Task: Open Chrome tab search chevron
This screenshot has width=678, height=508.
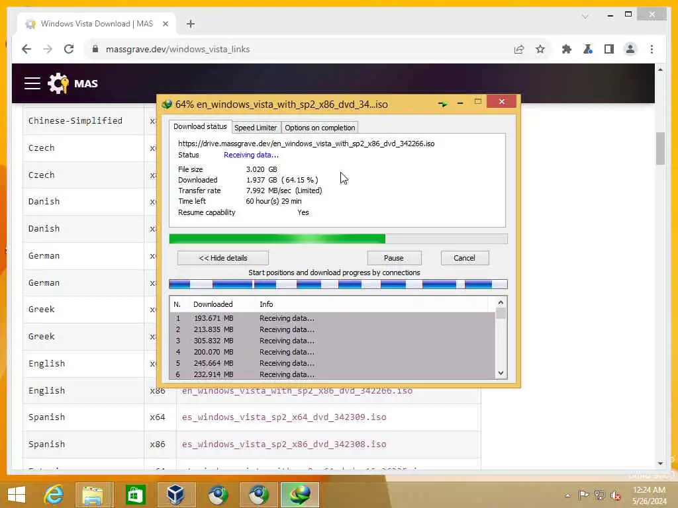Action: tap(585, 17)
